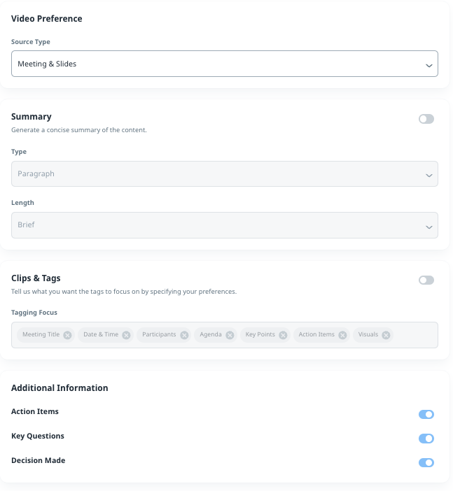Enable the Clips & Tags toggle
Viewport: 453px width, 491px height.
click(426, 280)
